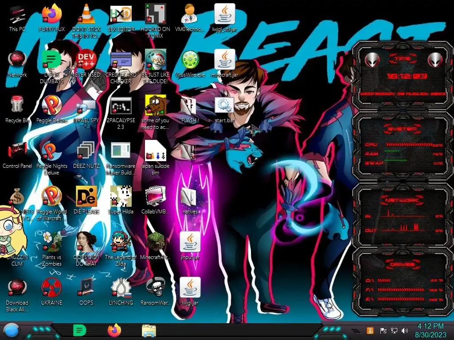Click the left alien head in TIME widget
Viewport: 454px width, 340px height.
pos(372,60)
